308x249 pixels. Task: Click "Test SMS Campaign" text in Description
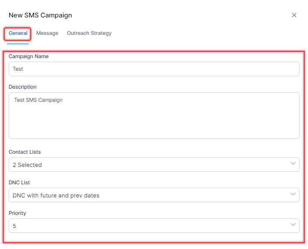(x=38, y=100)
